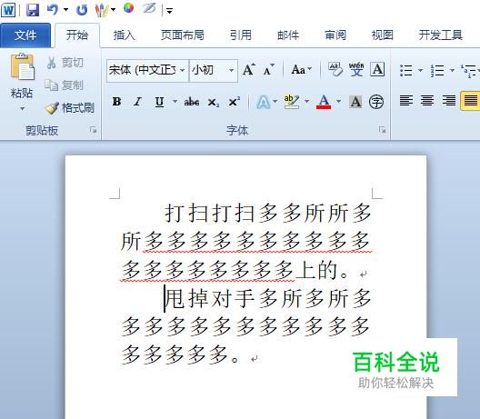The height and width of the screenshot is (419, 480).
Task: Open the 视图 tab
Action: pyautogui.click(x=382, y=35)
